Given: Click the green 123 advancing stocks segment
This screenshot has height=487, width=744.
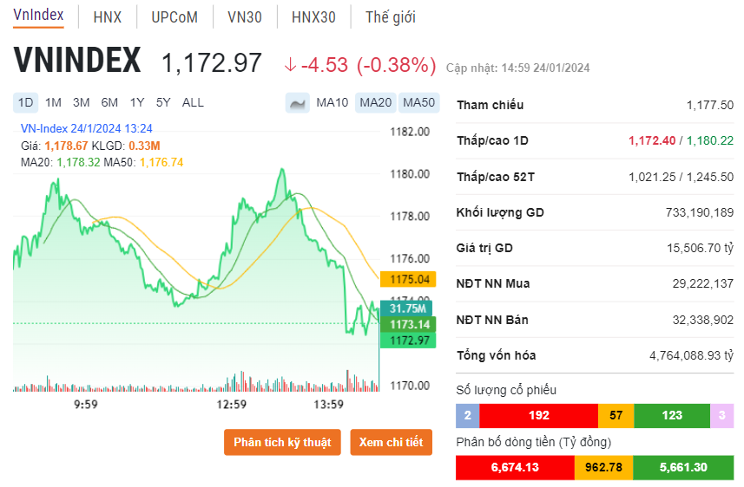Looking at the screenshot, I should click(672, 416).
